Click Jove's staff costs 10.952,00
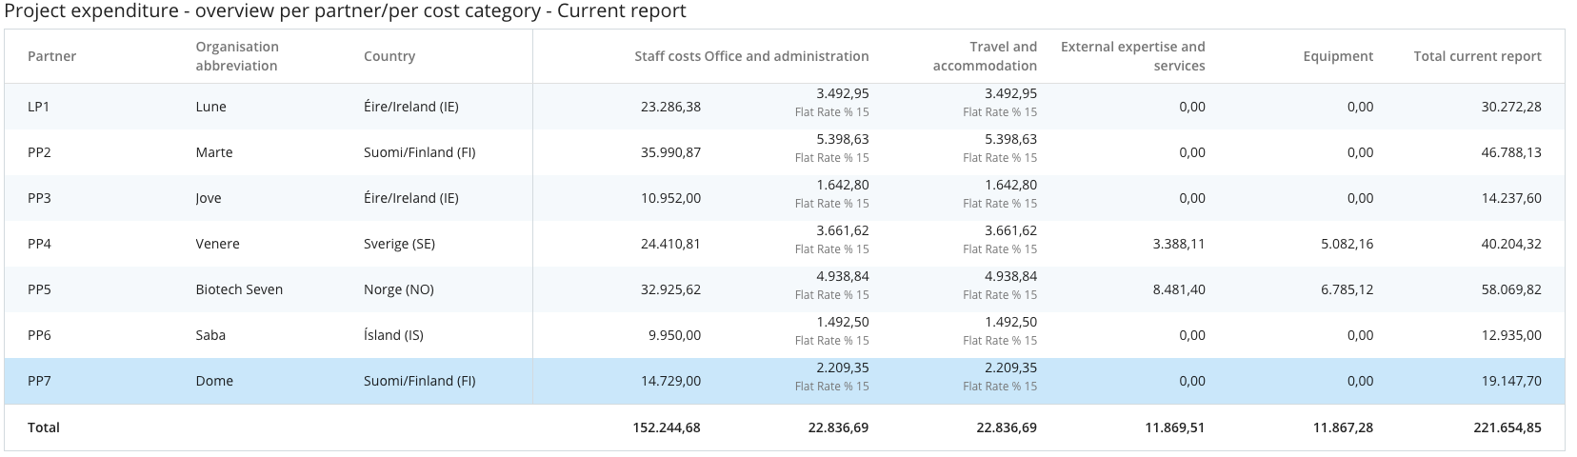 pyautogui.click(x=670, y=198)
